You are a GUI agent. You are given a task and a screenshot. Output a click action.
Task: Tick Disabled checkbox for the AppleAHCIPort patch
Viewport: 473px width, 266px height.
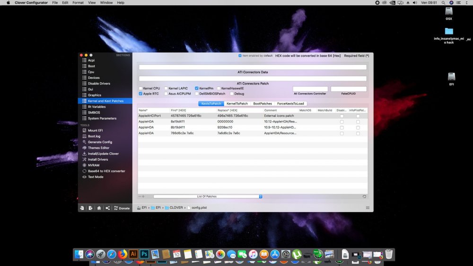342,116
